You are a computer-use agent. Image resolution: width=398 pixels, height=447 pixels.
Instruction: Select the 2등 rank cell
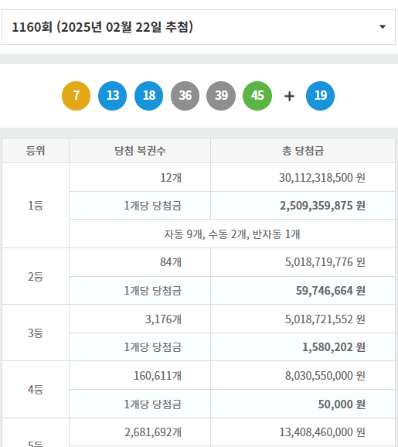pyautogui.click(x=36, y=276)
